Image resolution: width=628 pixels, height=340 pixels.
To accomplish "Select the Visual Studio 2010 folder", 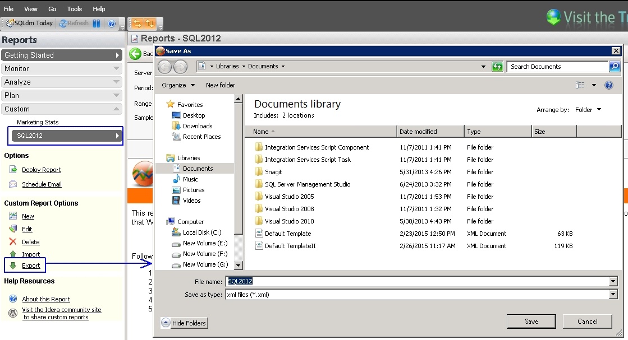I will pyautogui.click(x=289, y=221).
